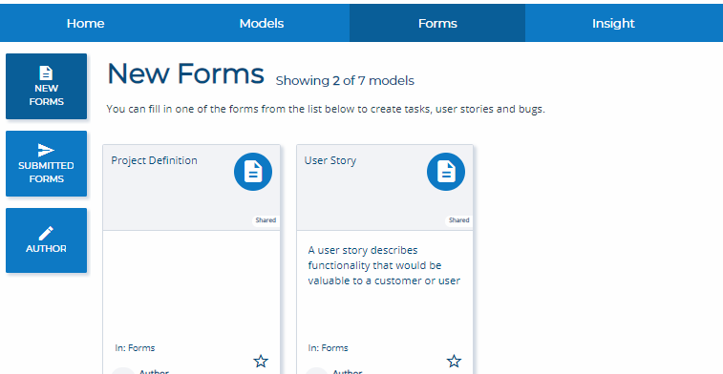
Task: Click the User Story description text
Action: click(384, 265)
